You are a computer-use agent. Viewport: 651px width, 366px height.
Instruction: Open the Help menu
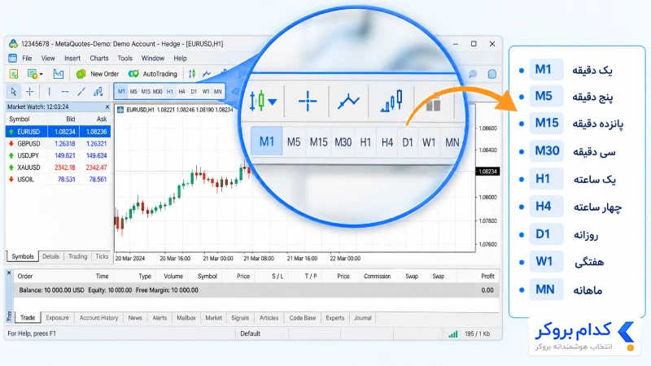click(x=180, y=58)
